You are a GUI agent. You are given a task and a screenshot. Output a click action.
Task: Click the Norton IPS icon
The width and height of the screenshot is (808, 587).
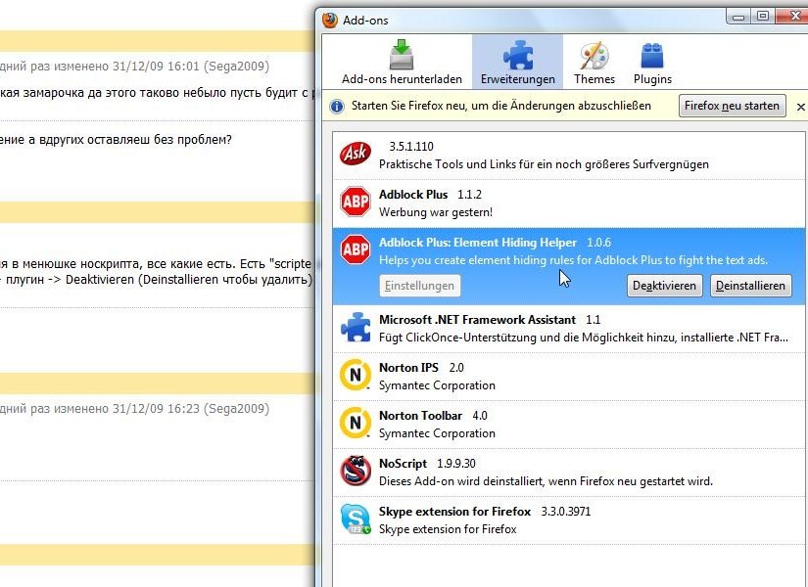(x=356, y=375)
